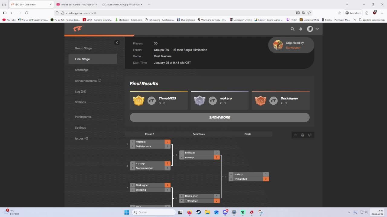387x217 pixels.
Task: List all tabs dropdown arrow
Action: (x=347, y=5)
